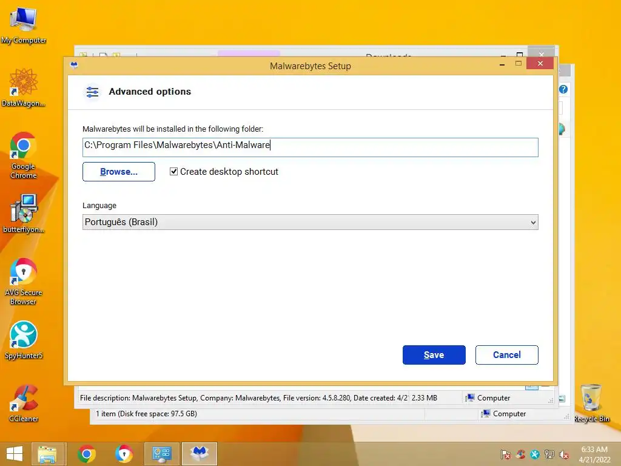Click the 2.33 MB file size status text

424,398
